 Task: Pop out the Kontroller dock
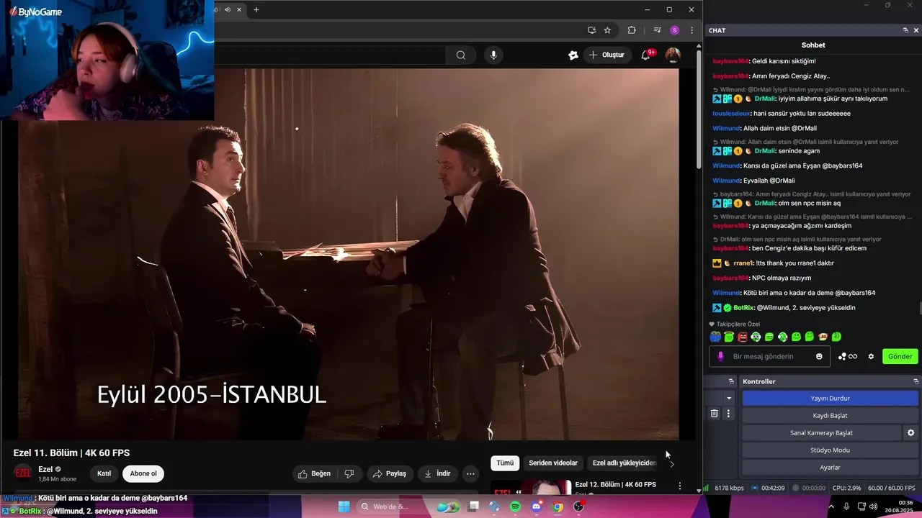tap(916, 381)
